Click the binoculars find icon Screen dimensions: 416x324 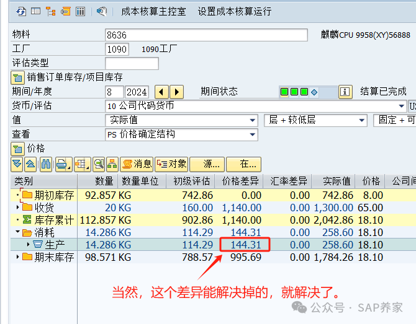pos(45,164)
